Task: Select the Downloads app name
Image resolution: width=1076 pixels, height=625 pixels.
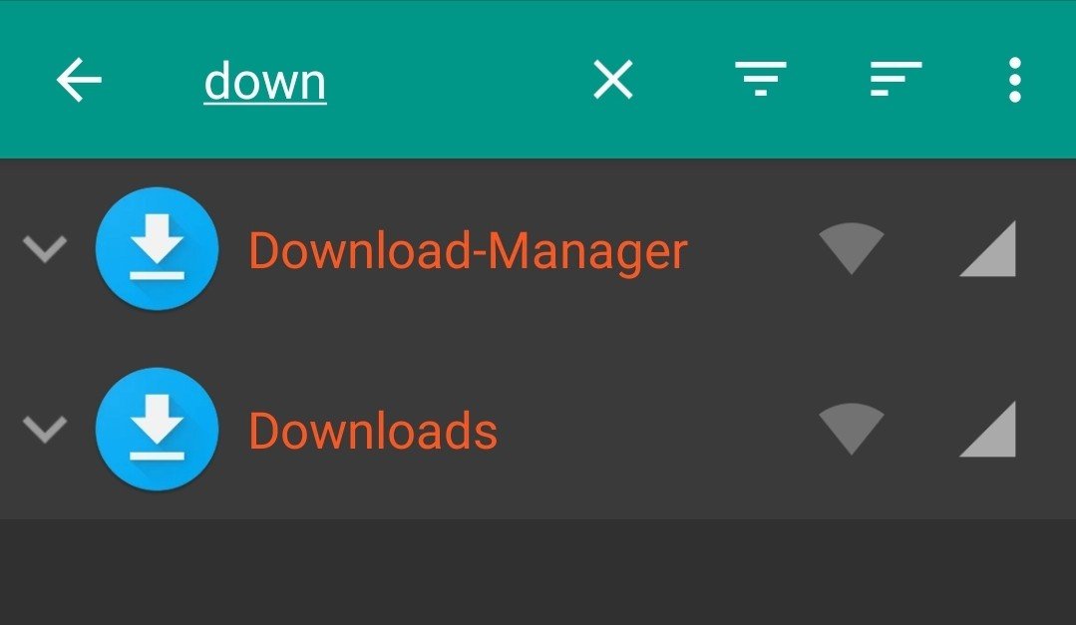Action: pyautogui.click(x=373, y=431)
